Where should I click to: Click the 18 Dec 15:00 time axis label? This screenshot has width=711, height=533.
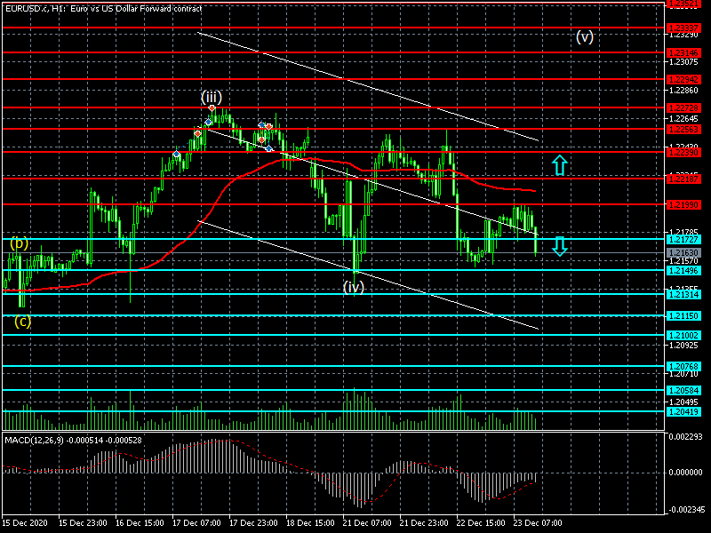pos(310,522)
